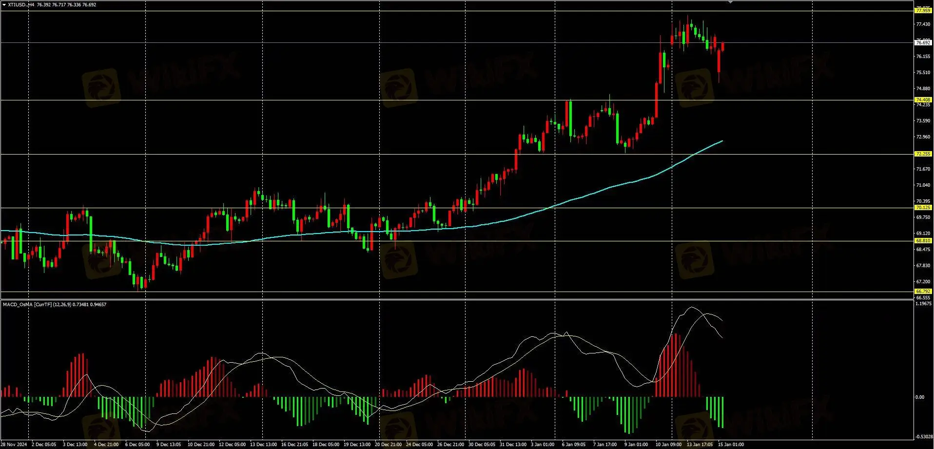Click the 16 Dec 21:05 time label

click(294, 445)
